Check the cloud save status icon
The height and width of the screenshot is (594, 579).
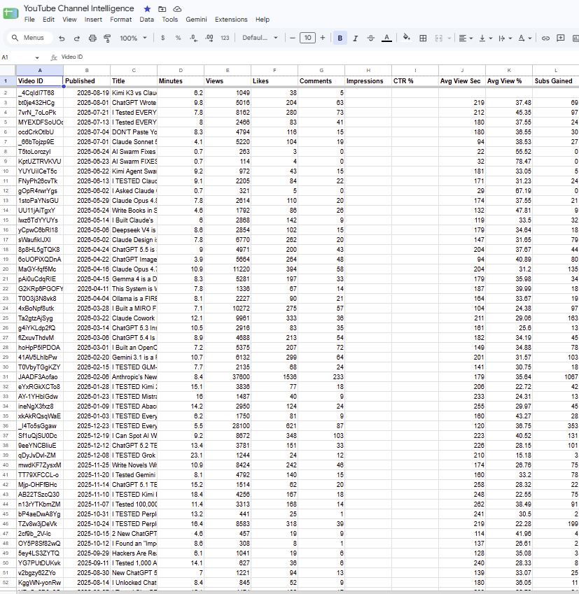177,8
